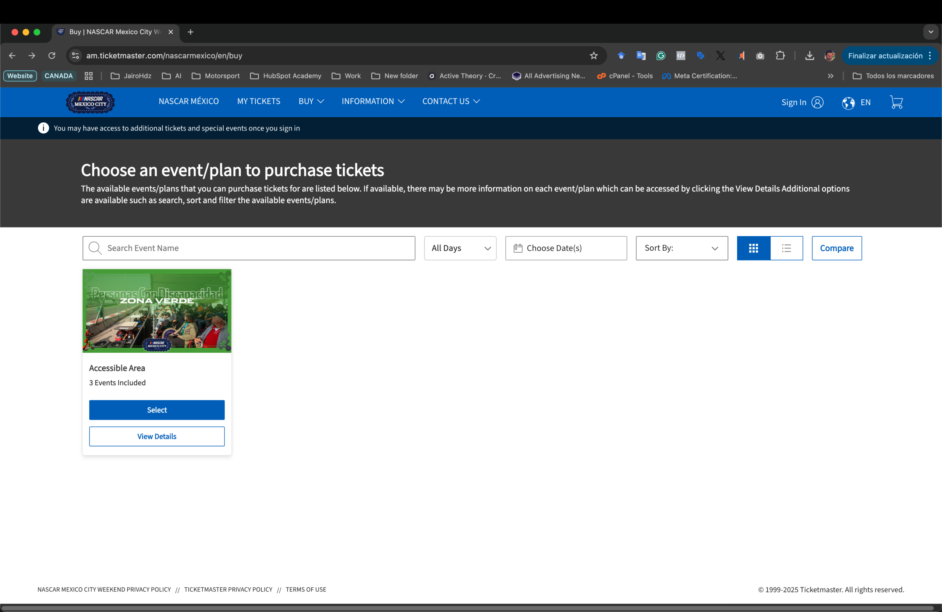The width and height of the screenshot is (942, 612).
Task: Expand the All Days dropdown
Action: (x=460, y=248)
